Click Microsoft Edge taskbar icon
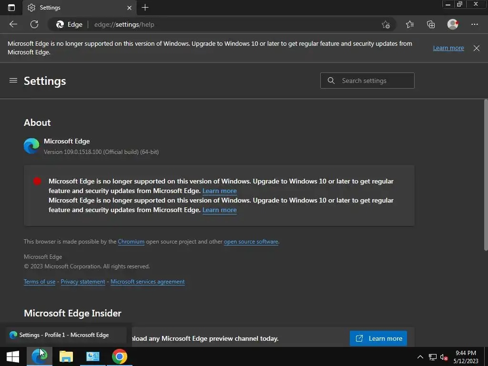Viewport: 488px width, 366px height. pyautogui.click(x=40, y=356)
